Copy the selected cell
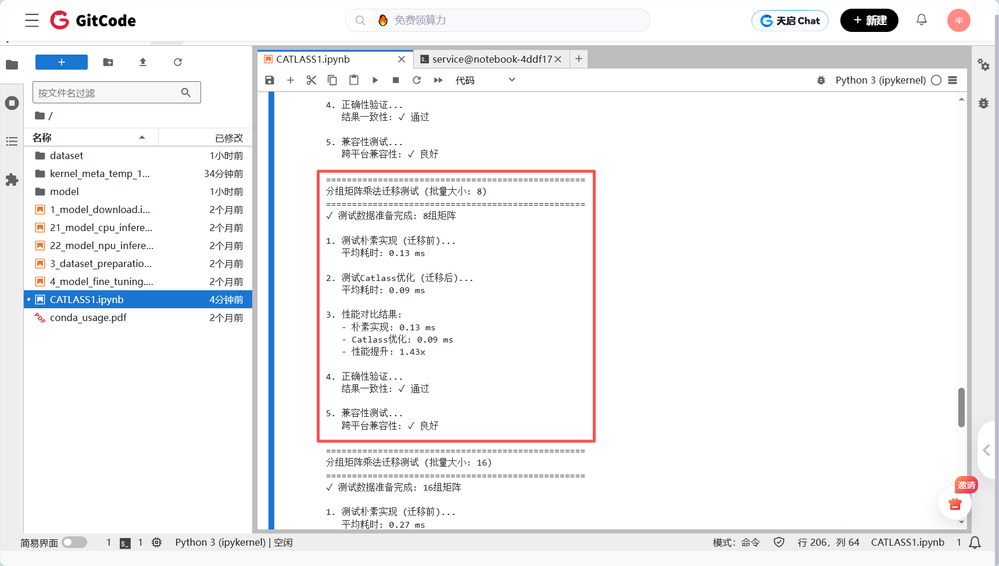 pyautogui.click(x=332, y=80)
